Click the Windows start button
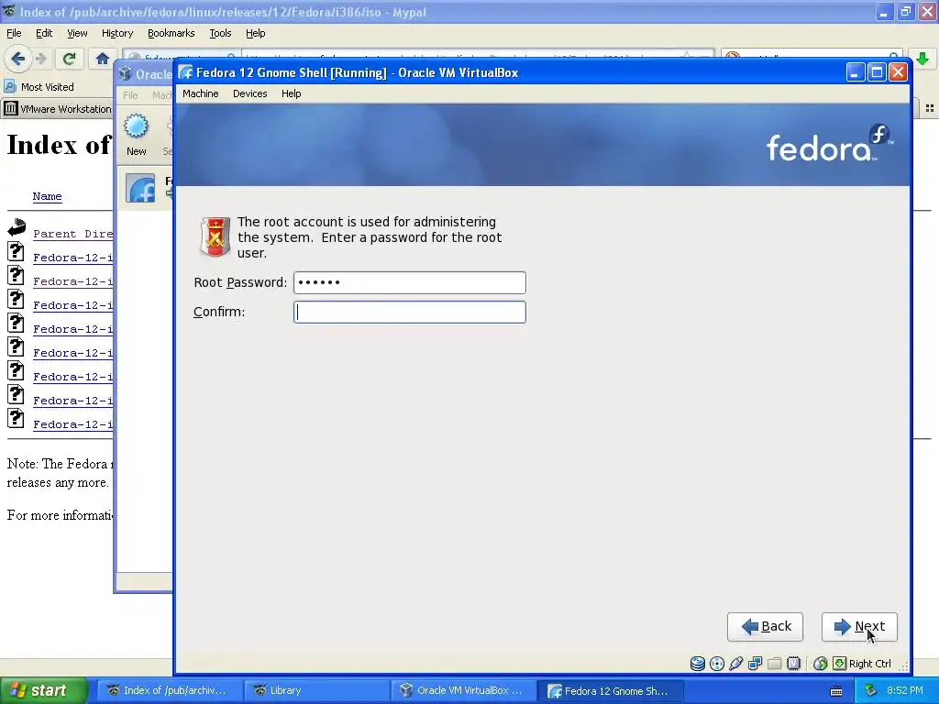The height and width of the screenshot is (704, 939). click(x=43, y=690)
